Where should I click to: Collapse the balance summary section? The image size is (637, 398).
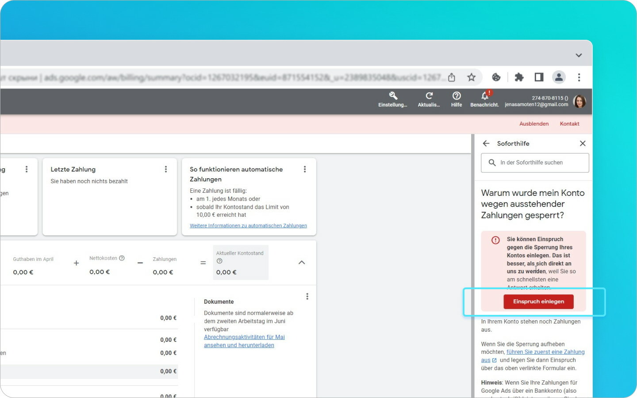pyautogui.click(x=302, y=263)
